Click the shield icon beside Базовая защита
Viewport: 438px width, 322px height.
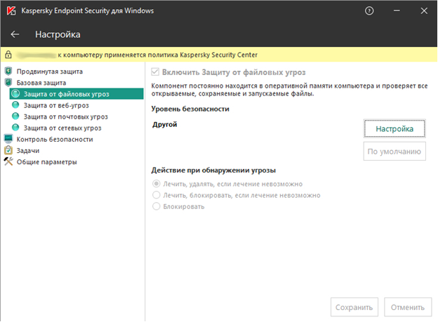tap(8, 83)
